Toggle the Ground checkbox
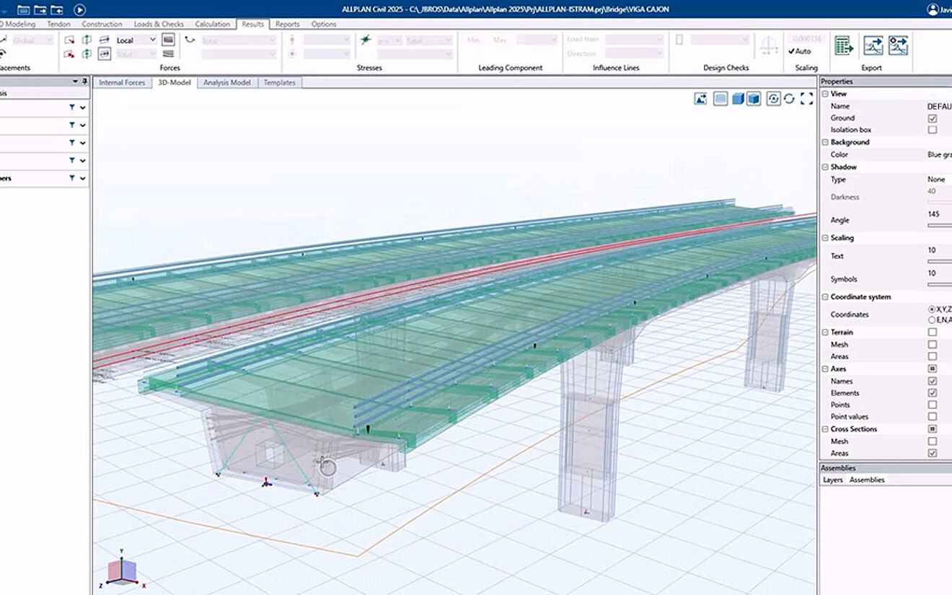This screenshot has height=595, width=952. tap(933, 118)
